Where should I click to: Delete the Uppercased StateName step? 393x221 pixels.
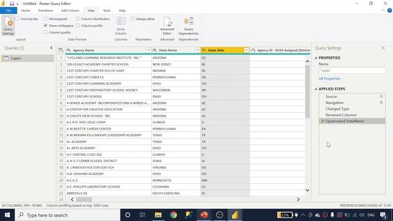tap(322, 121)
